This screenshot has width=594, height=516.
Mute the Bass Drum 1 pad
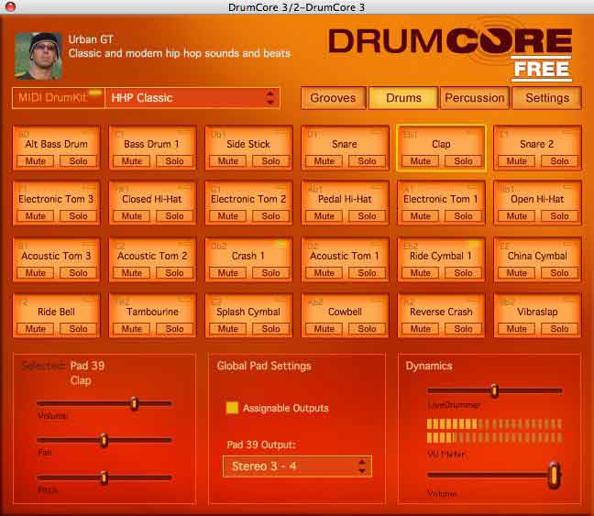point(131,161)
